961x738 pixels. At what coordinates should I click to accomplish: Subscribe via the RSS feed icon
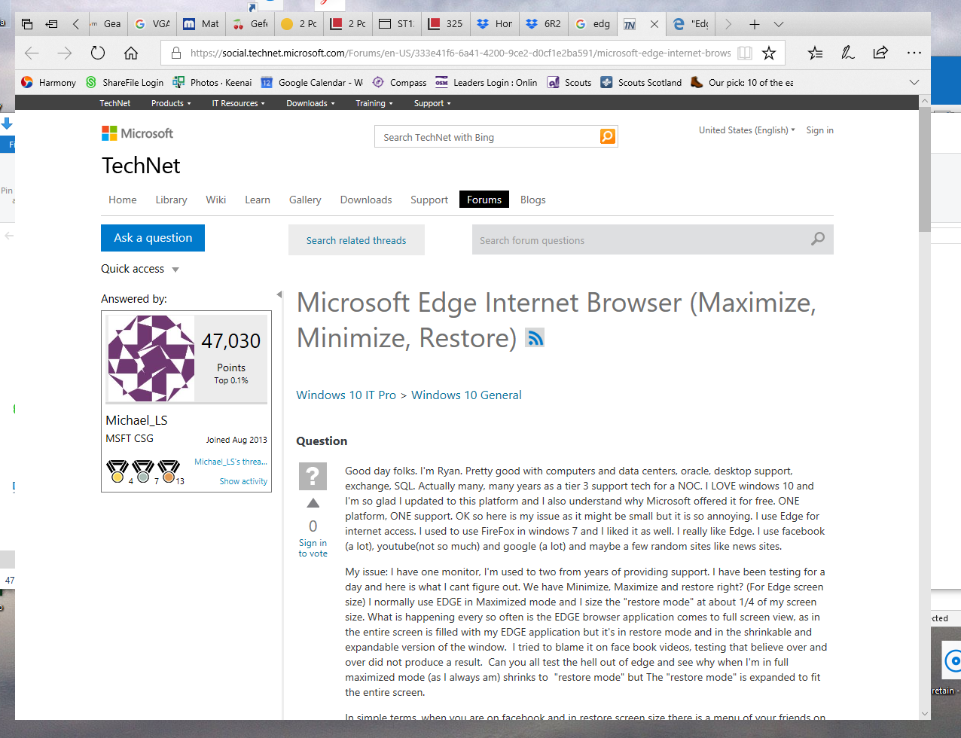coord(535,338)
